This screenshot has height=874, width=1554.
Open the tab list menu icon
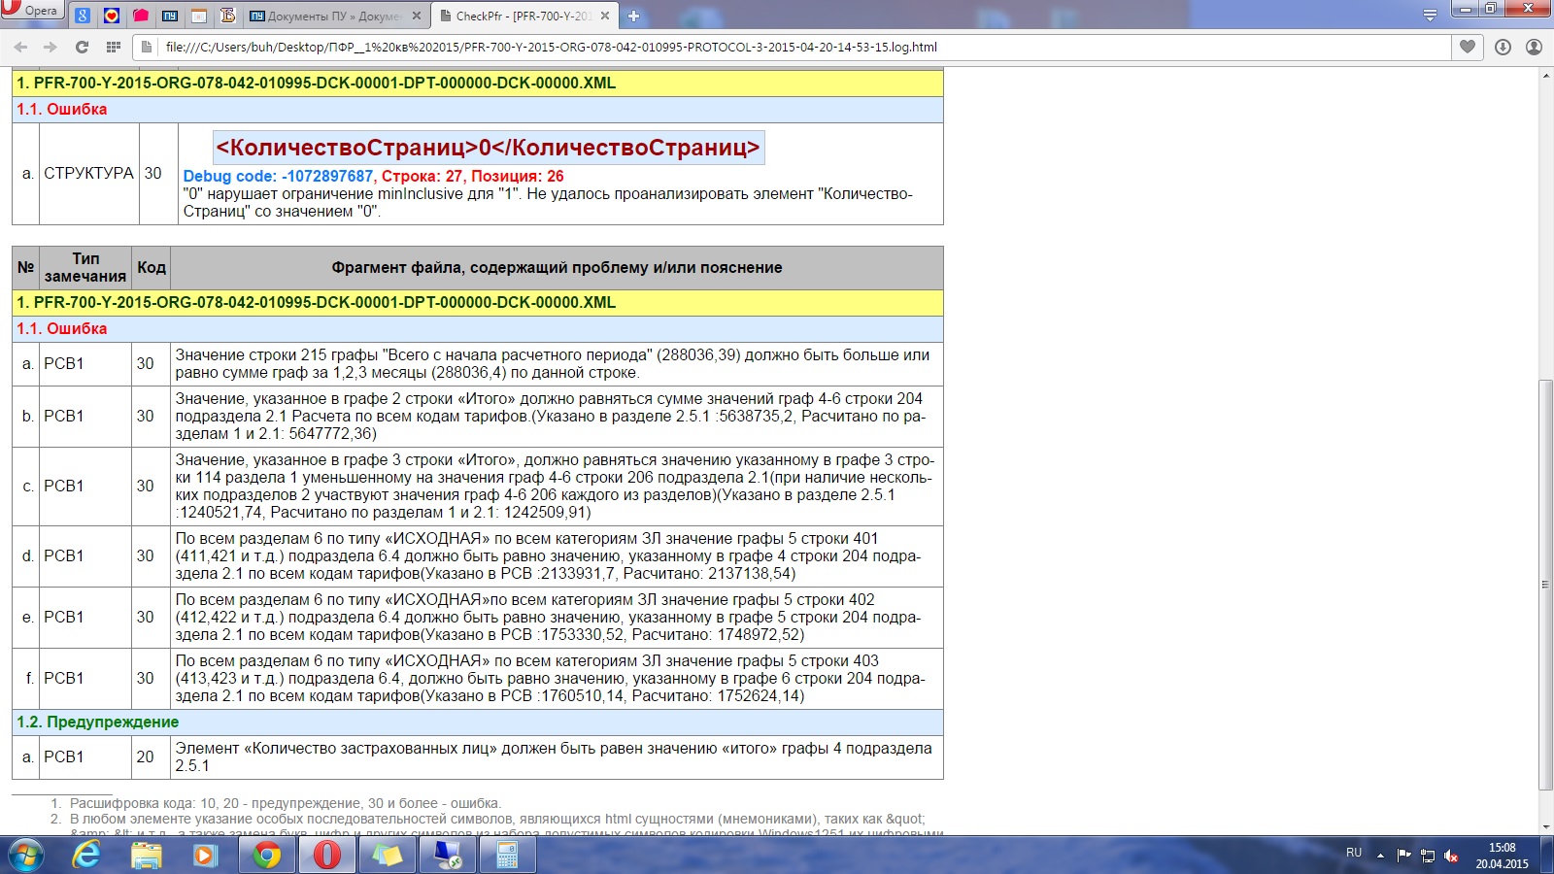(1430, 16)
